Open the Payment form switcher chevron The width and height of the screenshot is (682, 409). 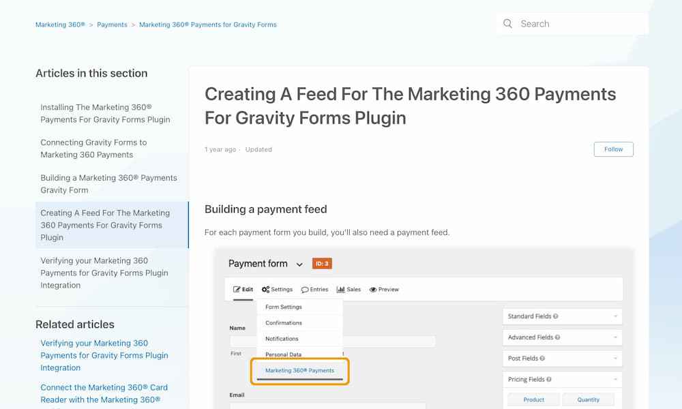coord(299,264)
